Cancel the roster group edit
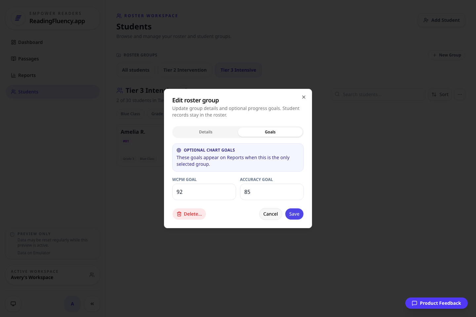Image resolution: width=476 pixels, height=317 pixels. (x=270, y=214)
